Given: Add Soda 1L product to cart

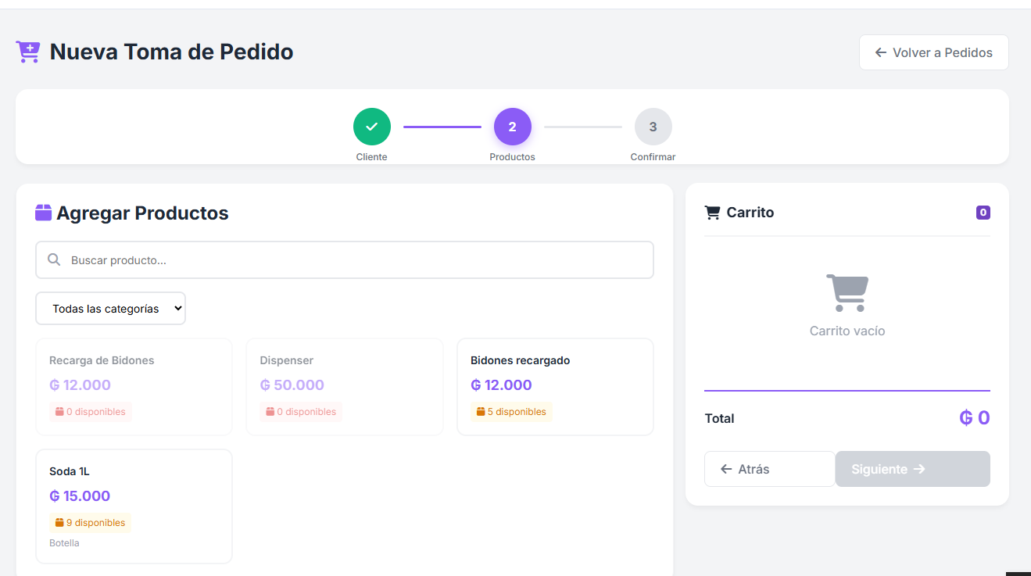Looking at the screenshot, I should pos(134,505).
